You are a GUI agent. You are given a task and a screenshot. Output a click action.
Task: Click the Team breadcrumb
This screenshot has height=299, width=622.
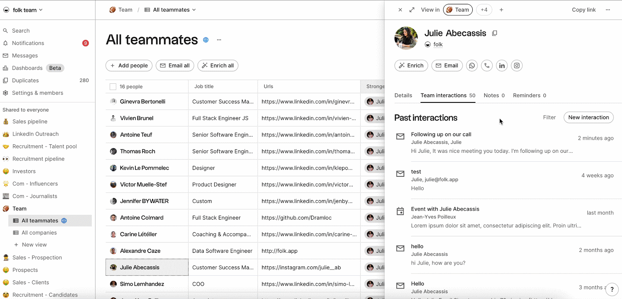coord(121,10)
